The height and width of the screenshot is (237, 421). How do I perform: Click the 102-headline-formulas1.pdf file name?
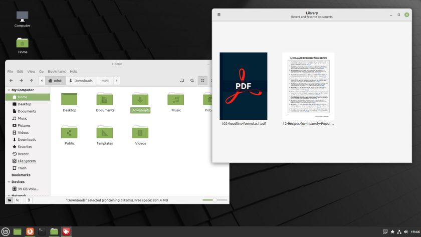(x=244, y=124)
